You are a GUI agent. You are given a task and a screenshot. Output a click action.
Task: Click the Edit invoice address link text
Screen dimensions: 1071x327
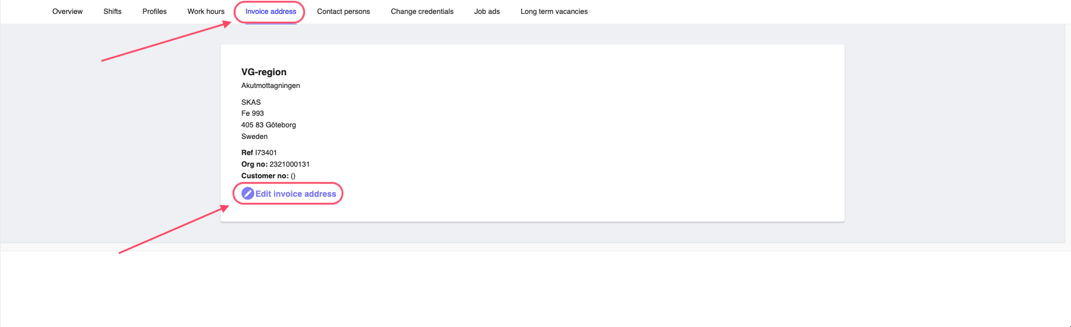[x=296, y=194]
